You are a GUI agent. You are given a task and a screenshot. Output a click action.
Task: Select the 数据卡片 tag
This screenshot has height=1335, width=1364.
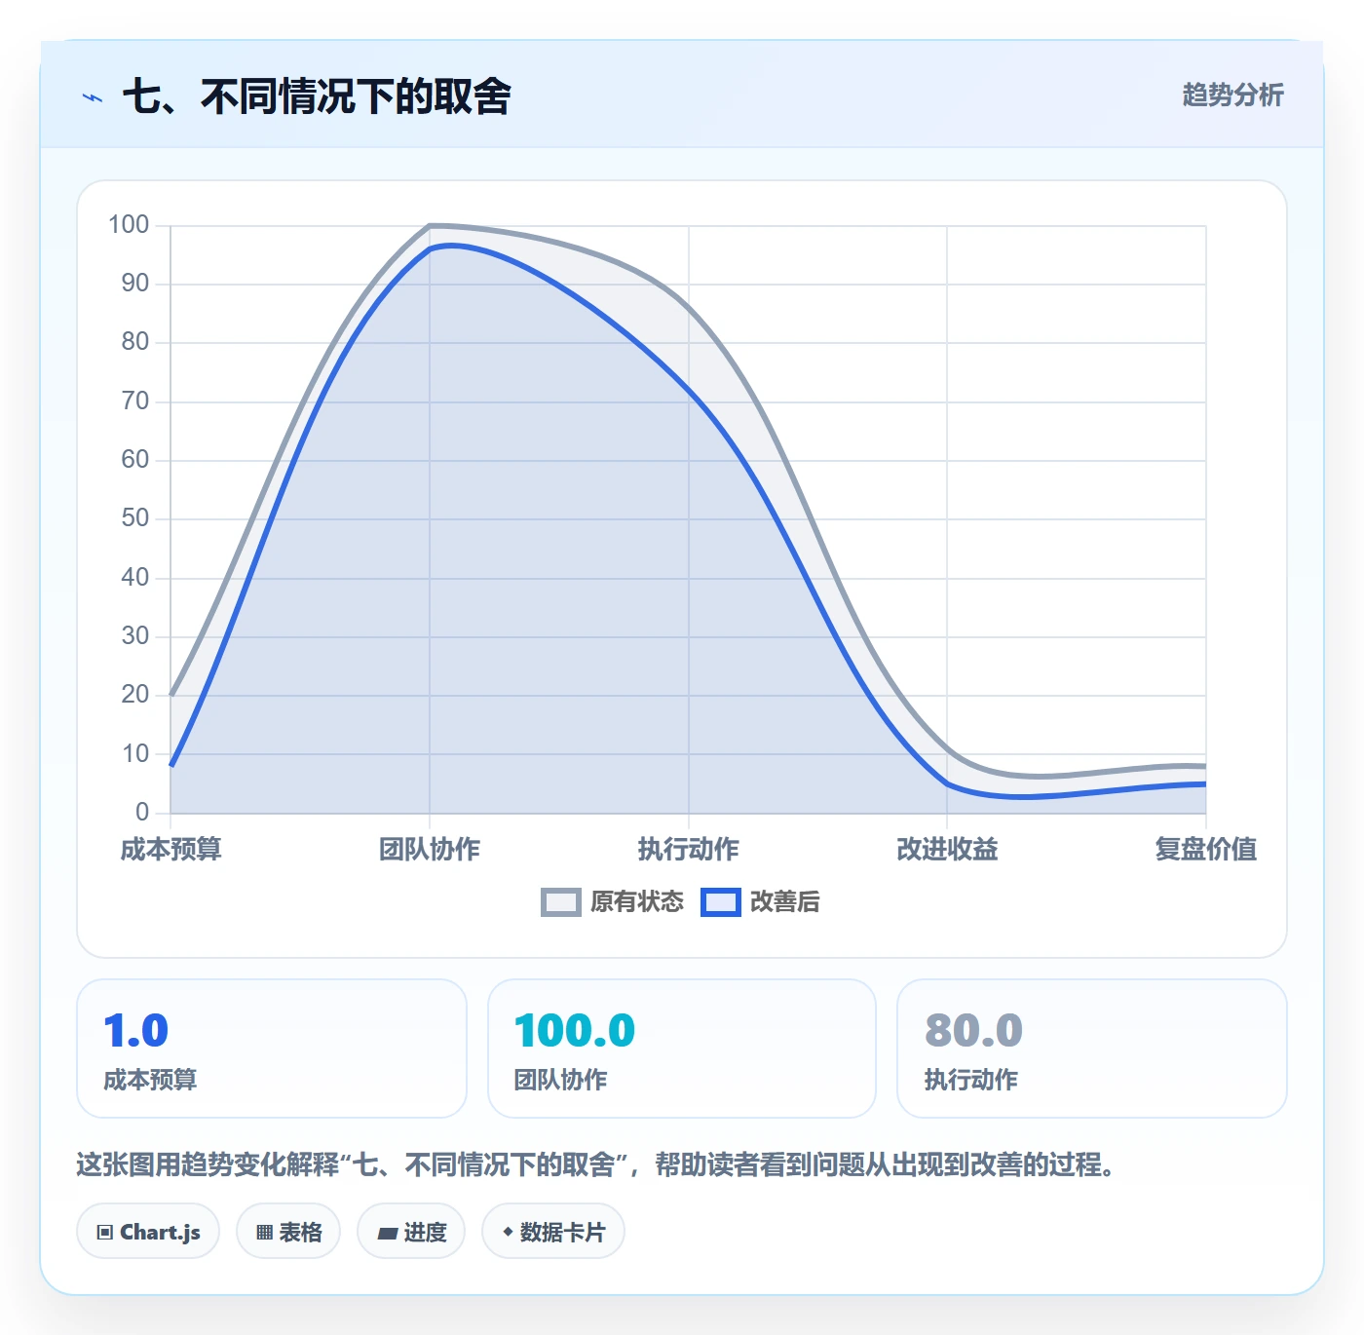click(553, 1232)
